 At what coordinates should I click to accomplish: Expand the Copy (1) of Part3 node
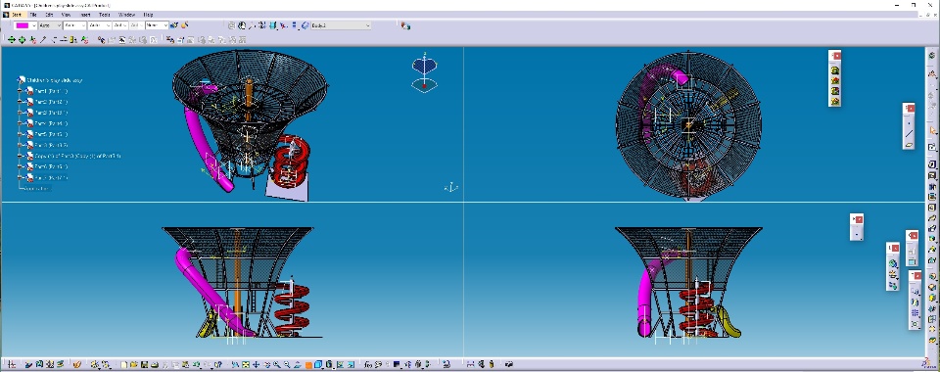[x=20, y=156]
